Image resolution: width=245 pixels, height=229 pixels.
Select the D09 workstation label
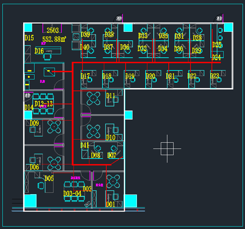pos(34,123)
